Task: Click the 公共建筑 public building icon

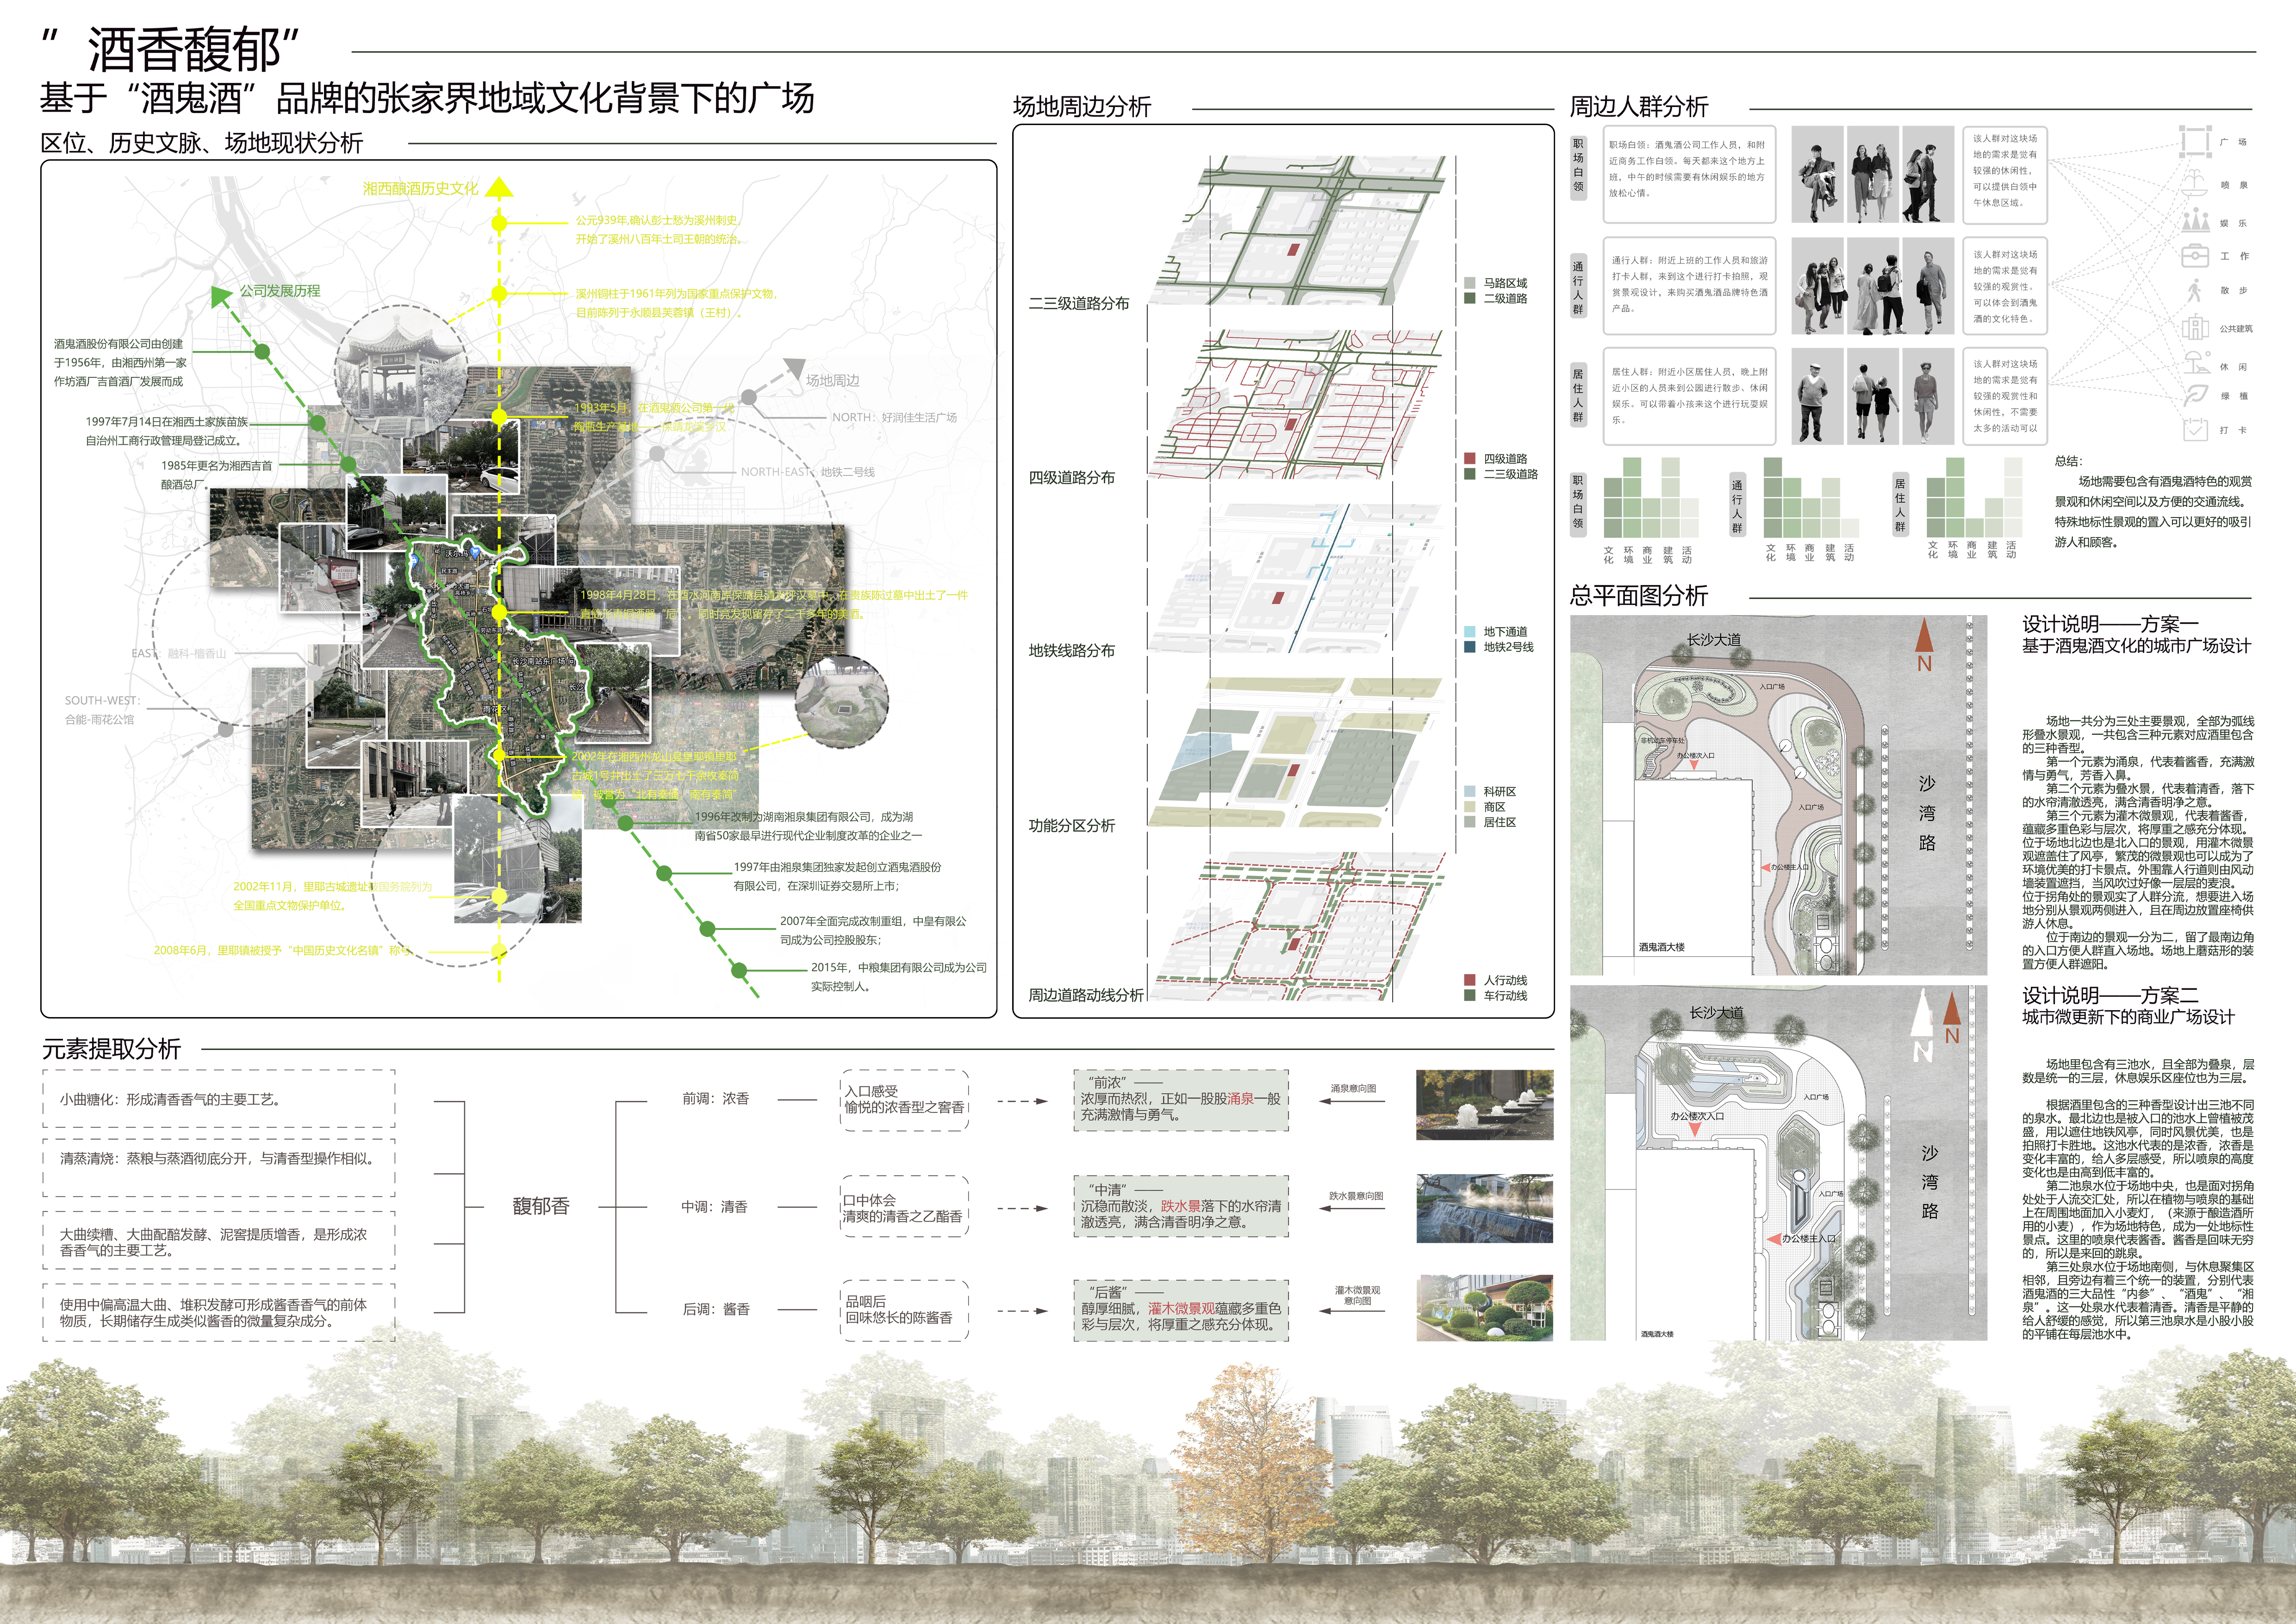Action: coord(2195,327)
